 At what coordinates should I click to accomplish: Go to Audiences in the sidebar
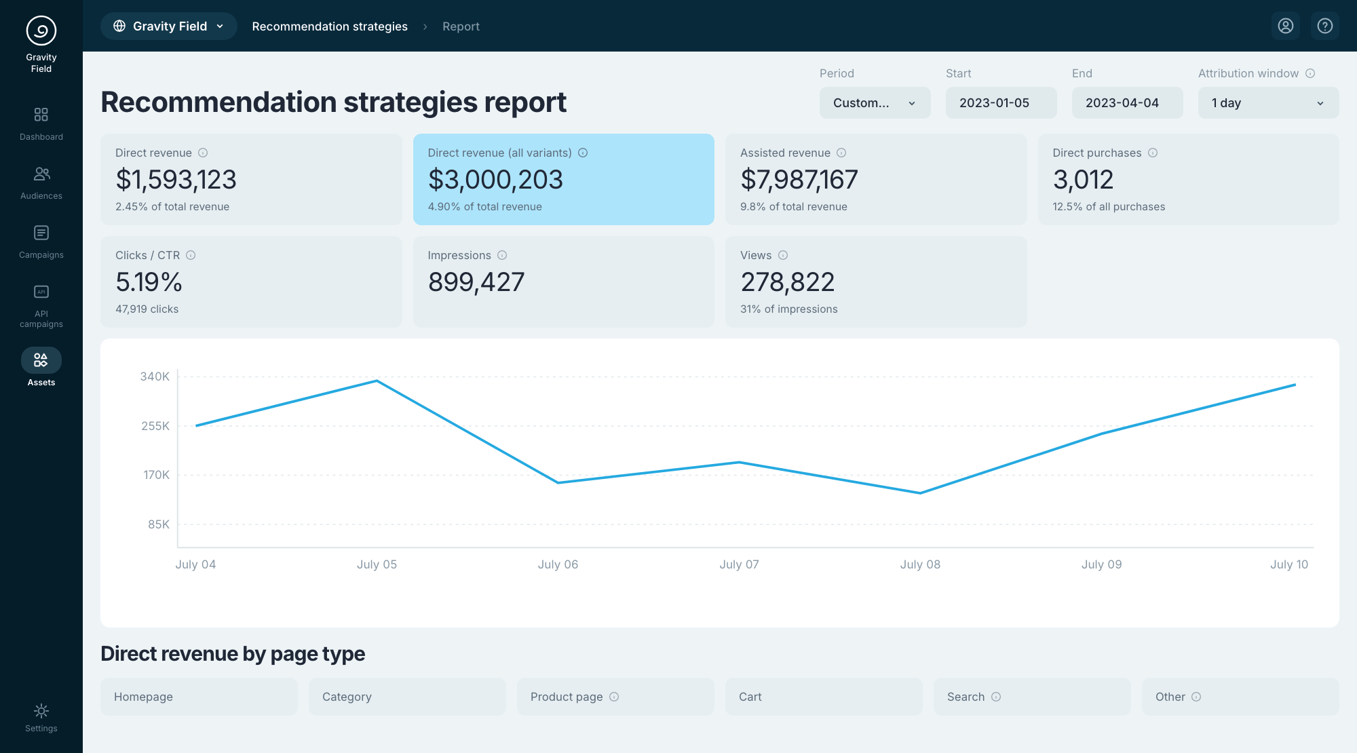[41, 182]
